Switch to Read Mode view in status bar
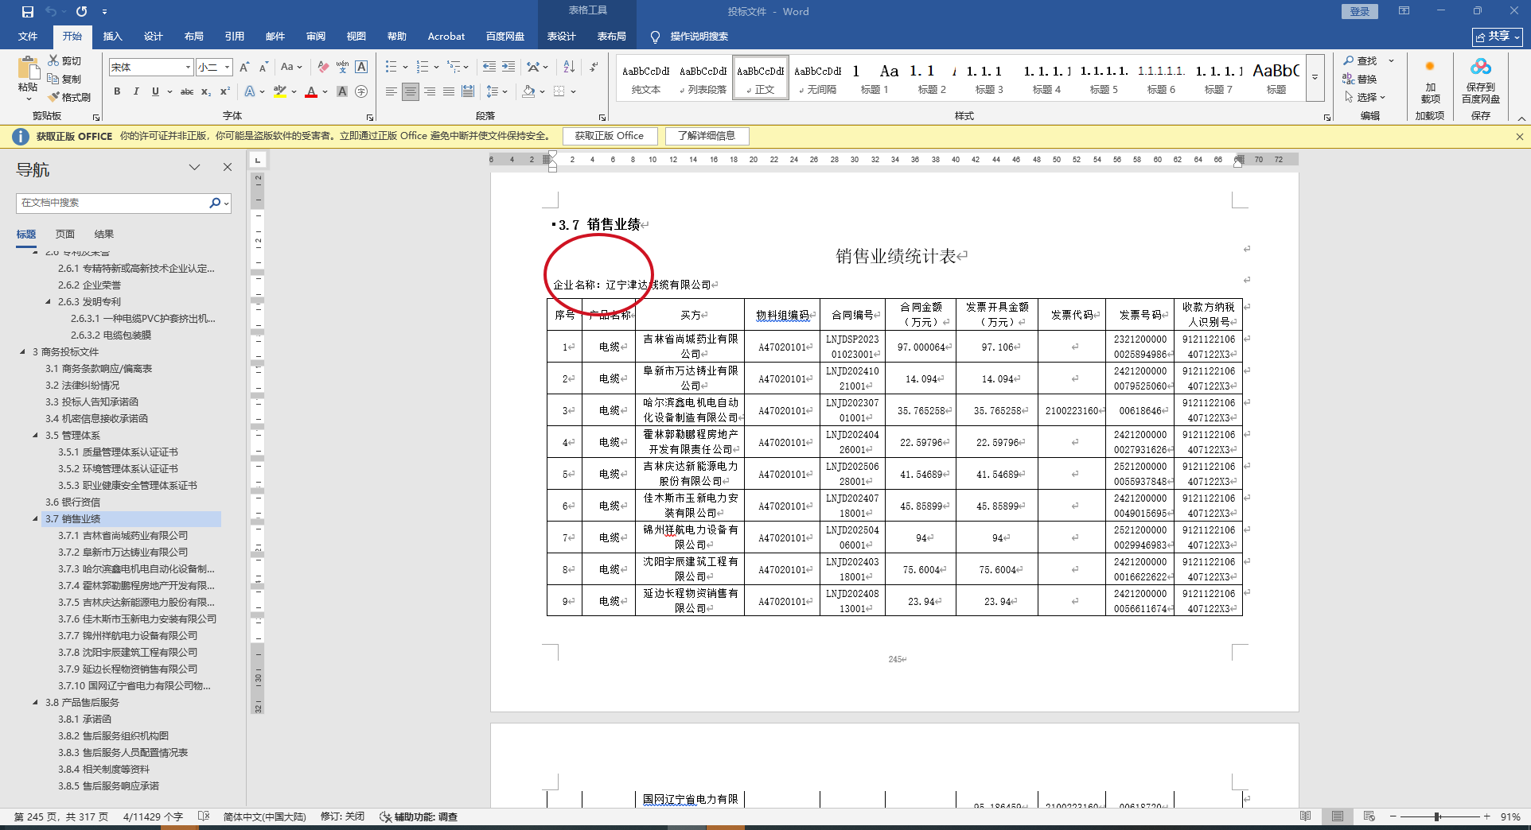This screenshot has height=830, width=1531. click(1305, 816)
